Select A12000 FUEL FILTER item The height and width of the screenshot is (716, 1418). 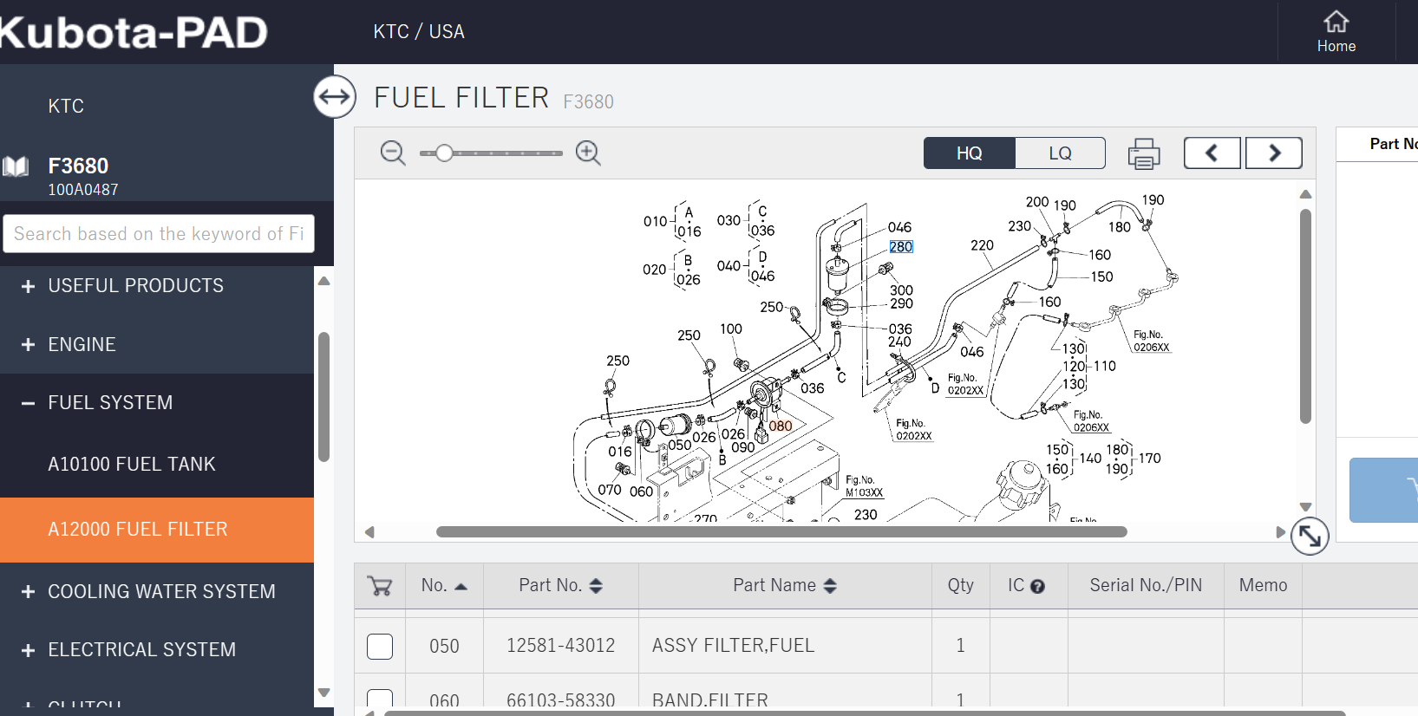[138, 530]
